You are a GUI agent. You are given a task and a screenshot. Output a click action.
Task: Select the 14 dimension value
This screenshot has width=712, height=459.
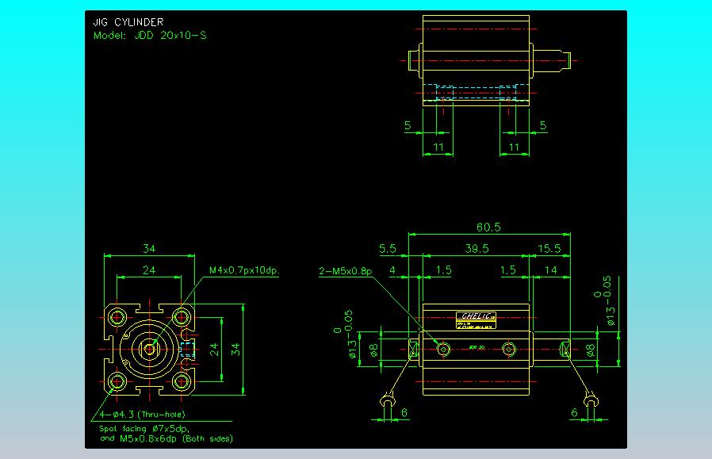point(551,270)
